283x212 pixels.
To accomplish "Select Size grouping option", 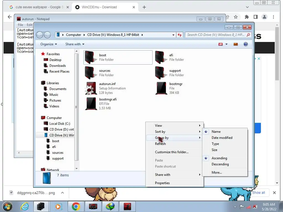I will pyautogui.click(x=225, y=150).
